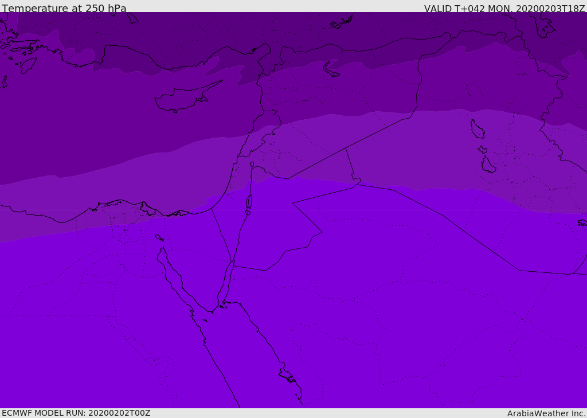Click the 'VALID T+042 MON. 20200203T18Z' label
The image size is (587, 418).
click(x=504, y=8)
